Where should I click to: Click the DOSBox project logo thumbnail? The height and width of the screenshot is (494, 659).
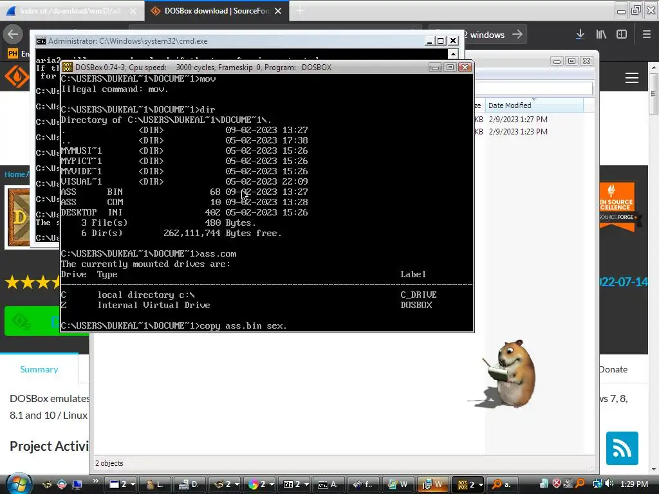(x=19, y=217)
